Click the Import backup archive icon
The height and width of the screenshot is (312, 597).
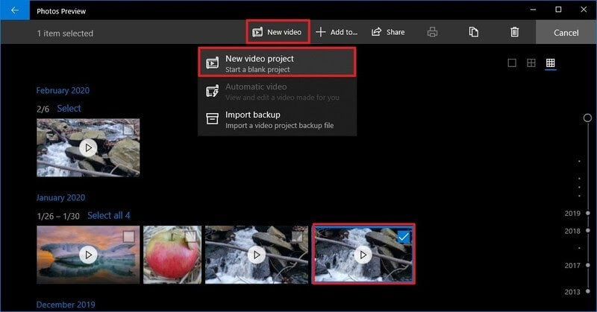click(212, 119)
